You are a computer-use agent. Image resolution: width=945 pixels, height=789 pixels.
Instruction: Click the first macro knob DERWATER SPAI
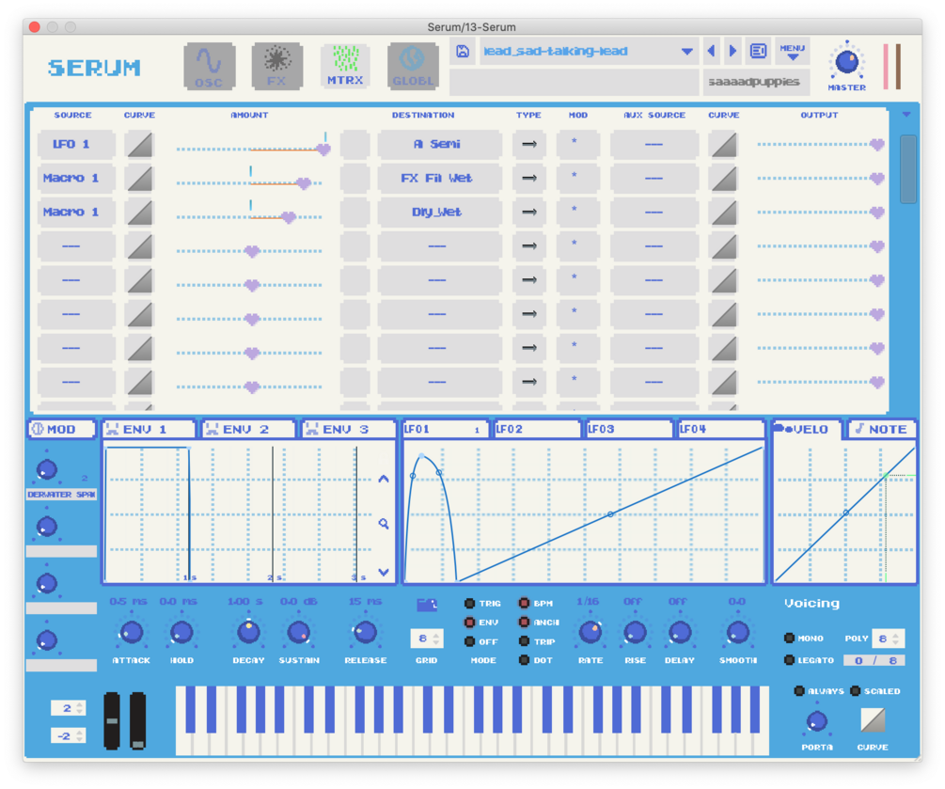[46, 469]
